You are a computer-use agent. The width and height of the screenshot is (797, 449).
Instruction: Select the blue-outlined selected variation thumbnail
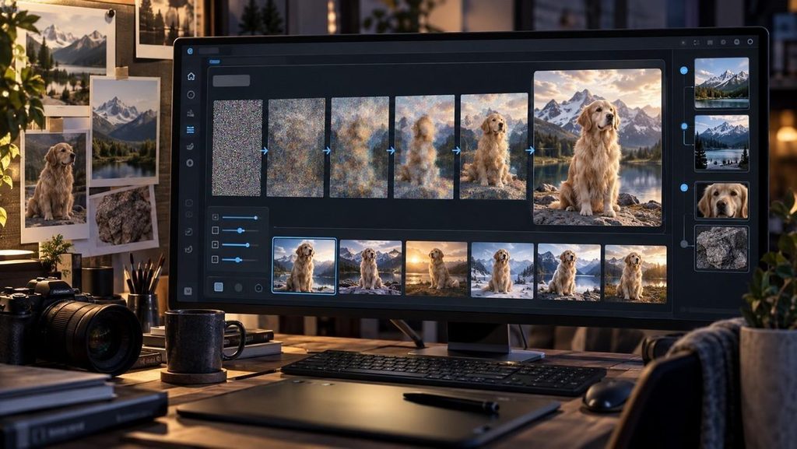pyautogui.click(x=304, y=265)
